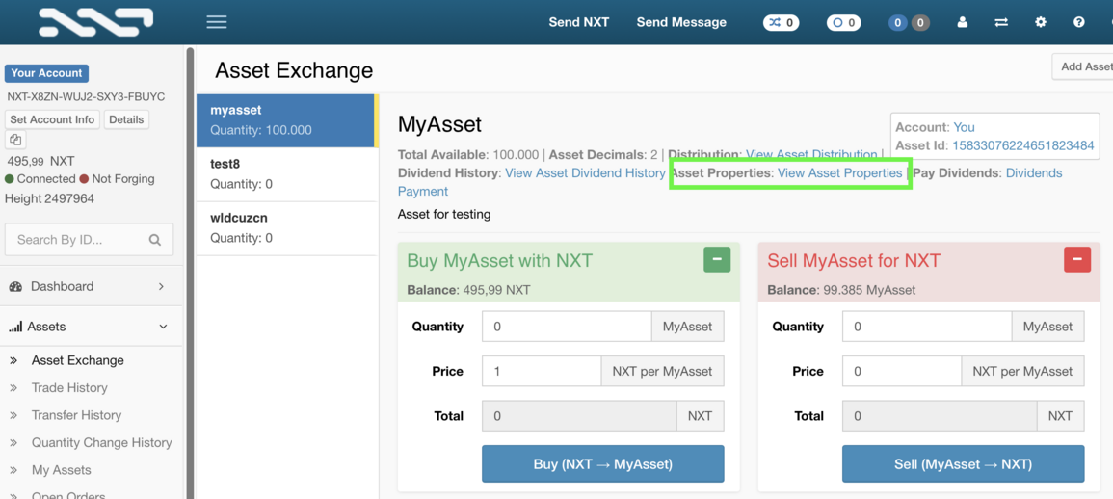Image resolution: width=1113 pixels, height=499 pixels.
Task: Copy account address with clipboard icon
Action: point(15,141)
